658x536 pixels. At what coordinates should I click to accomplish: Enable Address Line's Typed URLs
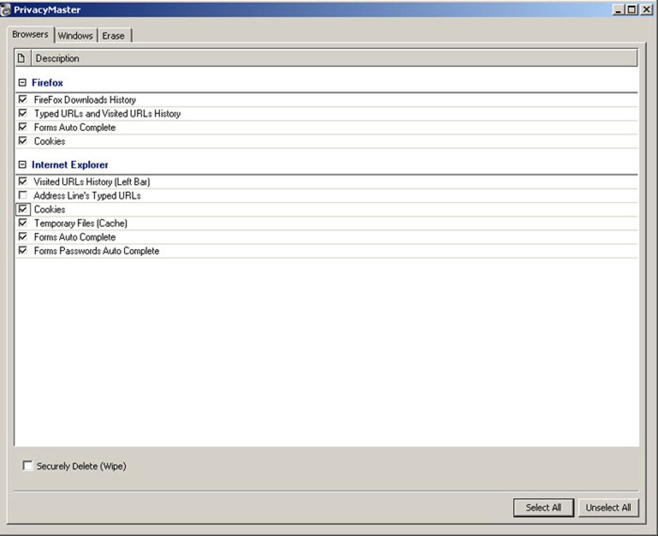point(23,195)
